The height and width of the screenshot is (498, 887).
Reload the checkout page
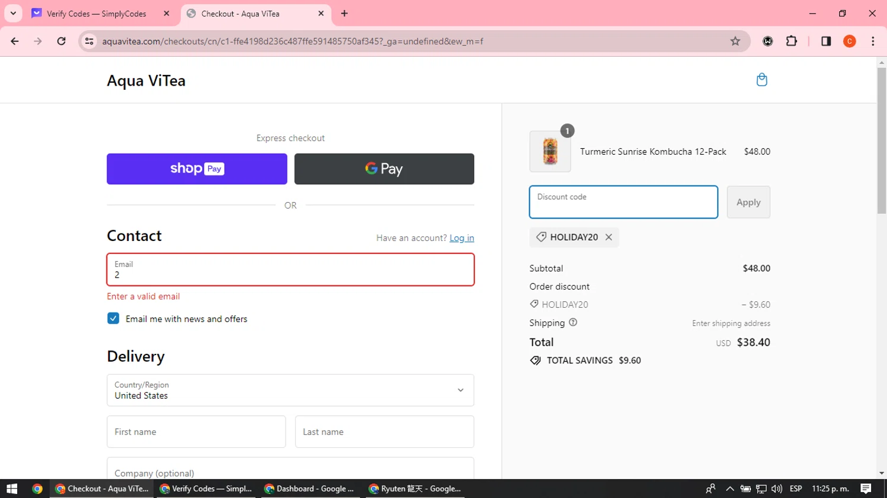61,41
